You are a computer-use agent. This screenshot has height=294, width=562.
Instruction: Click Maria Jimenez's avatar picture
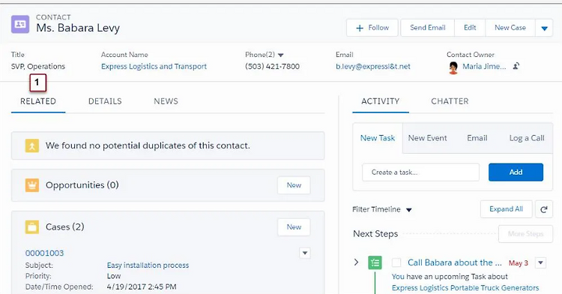tap(453, 67)
